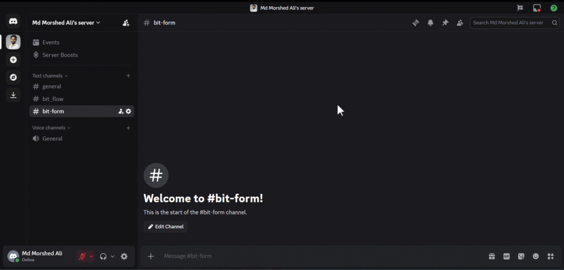The width and height of the screenshot is (564, 270).
Task: Open the gift icon in message bar
Action: click(492, 256)
